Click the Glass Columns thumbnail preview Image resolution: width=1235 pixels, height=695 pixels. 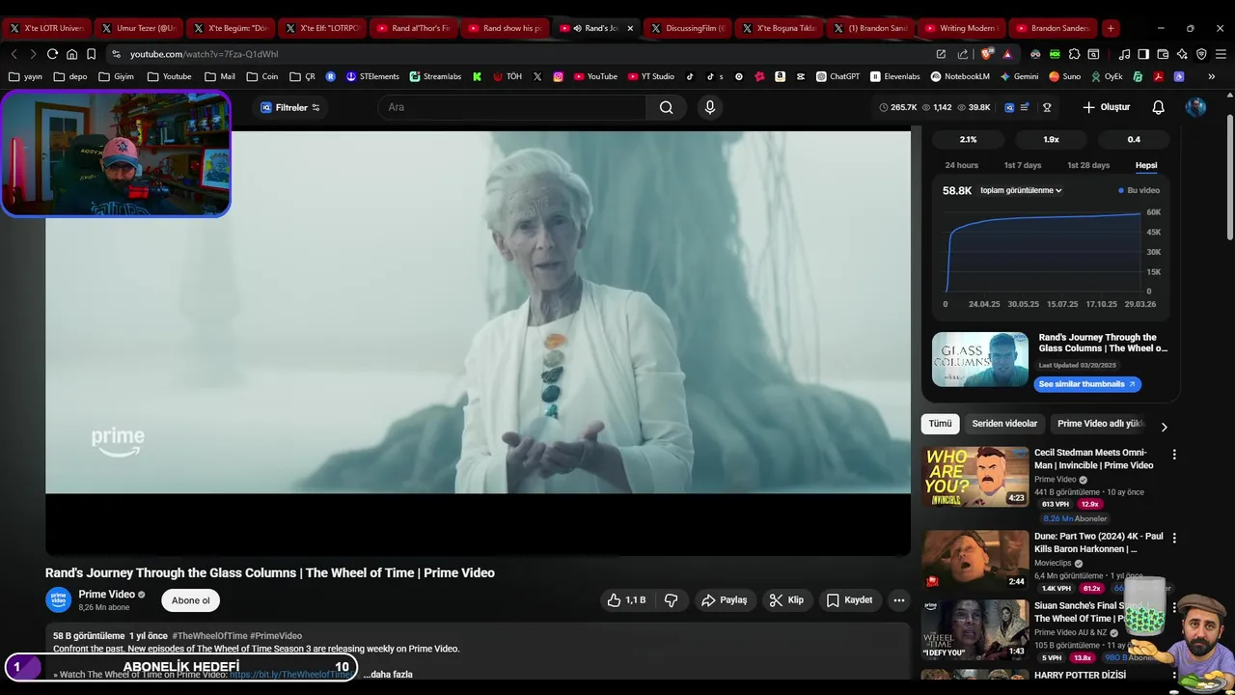click(980, 359)
